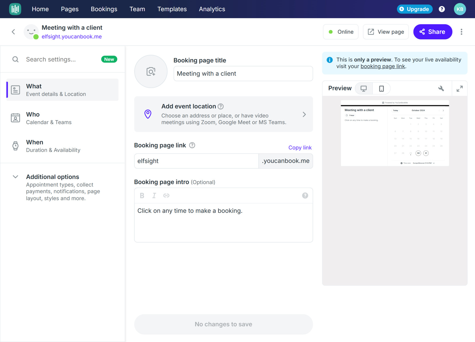This screenshot has width=475, height=342.
Task: Switch to the Templates section
Action: pos(172,9)
